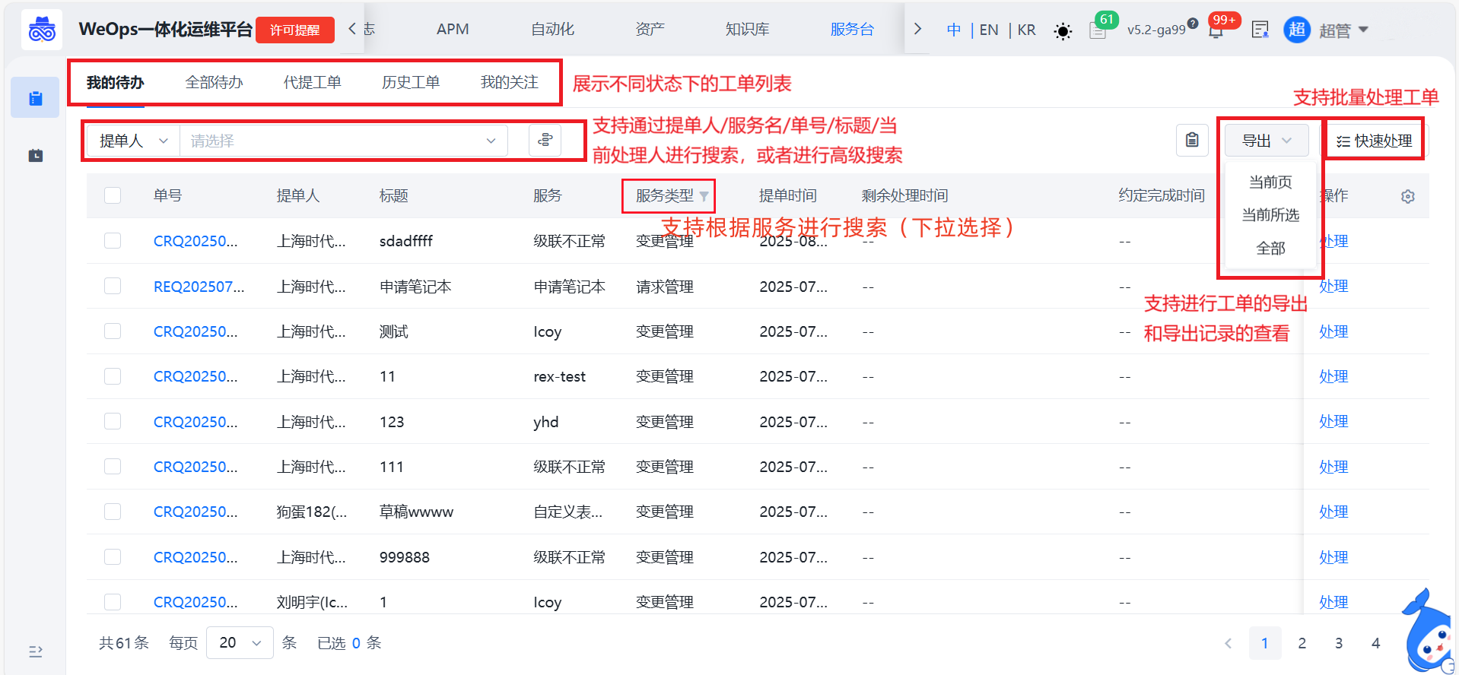Open the first CRQ20250 ticket link
Image resolution: width=1459 pixels, height=675 pixels.
[x=195, y=242]
